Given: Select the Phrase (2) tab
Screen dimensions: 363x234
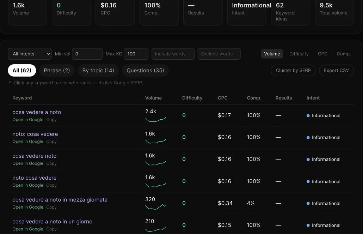Looking at the screenshot, I should point(57,71).
